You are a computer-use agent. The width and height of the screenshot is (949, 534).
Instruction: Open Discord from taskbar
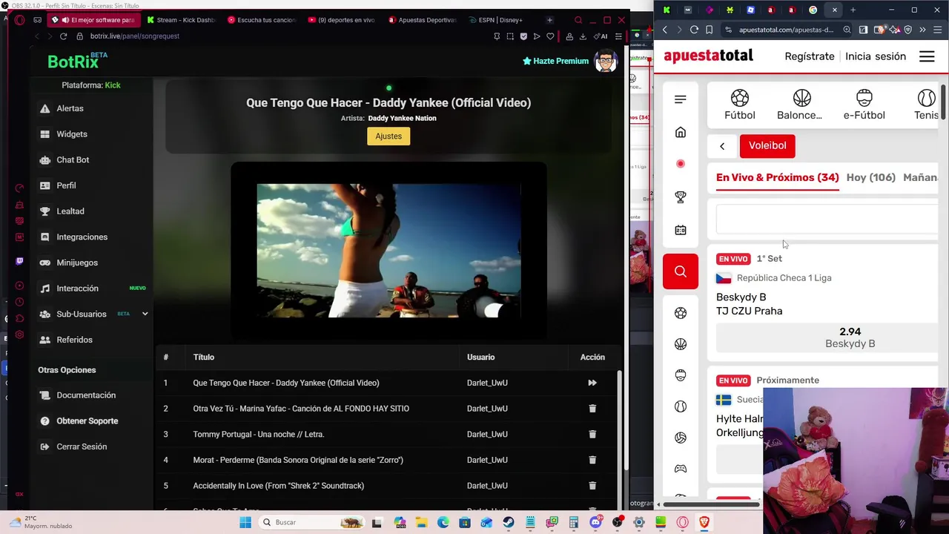[x=595, y=522]
